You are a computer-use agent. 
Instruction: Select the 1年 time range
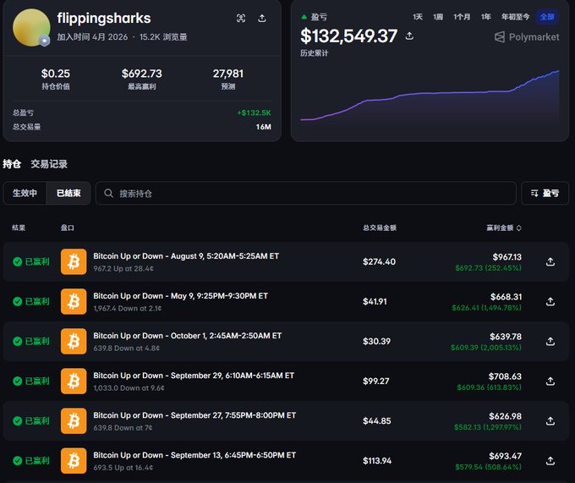486,17
